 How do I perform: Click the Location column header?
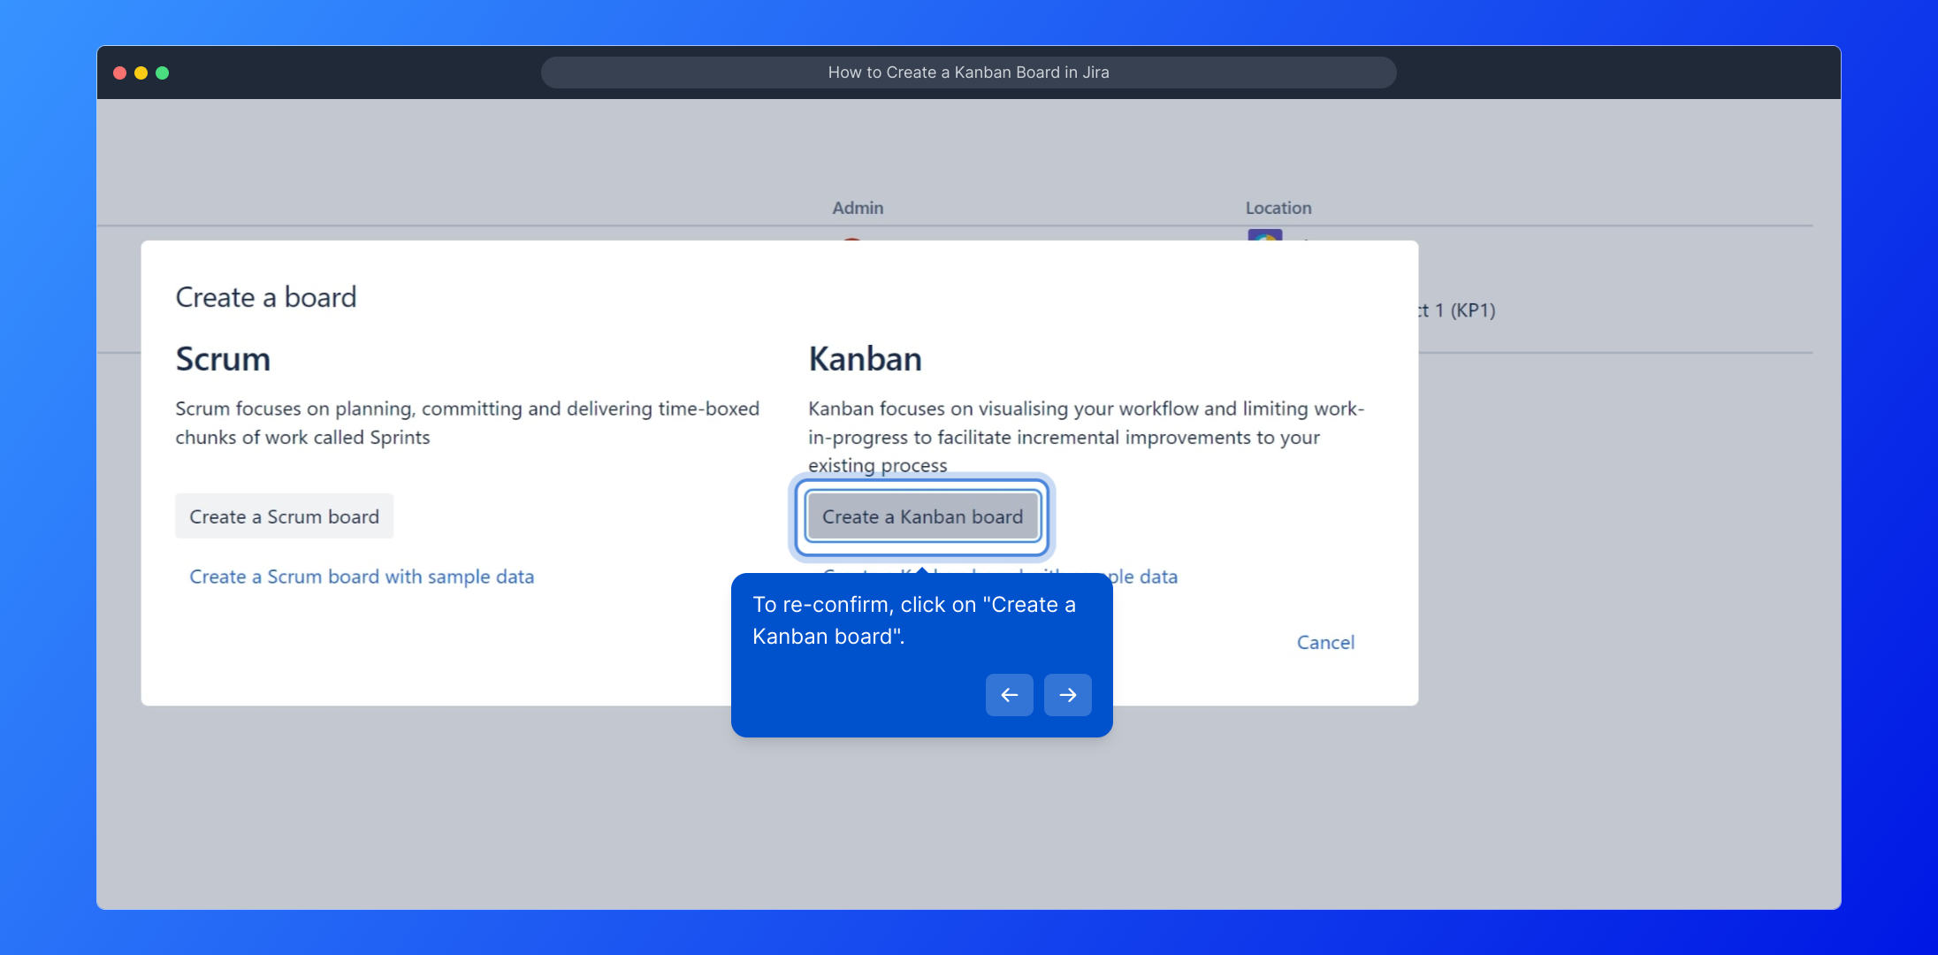1278,208
